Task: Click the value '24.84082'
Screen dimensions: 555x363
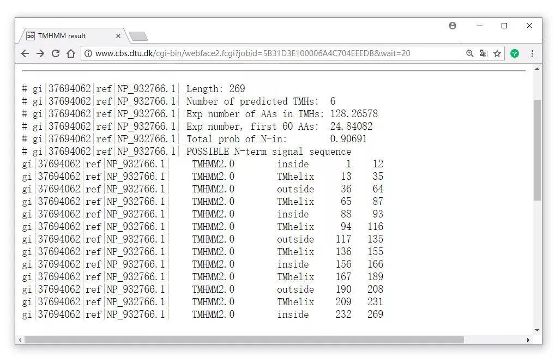Action: tap(352, 126)
